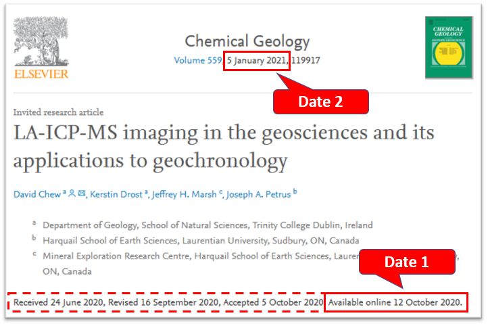The image size is (488, 324).
Task: Click author Joseph A. Petrus
Action: pyautogui.click(x=258, y=194)
